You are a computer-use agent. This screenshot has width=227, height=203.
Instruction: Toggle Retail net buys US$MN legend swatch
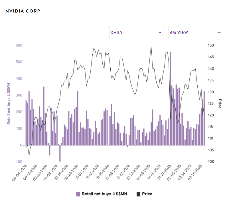(x=78, y=194)
